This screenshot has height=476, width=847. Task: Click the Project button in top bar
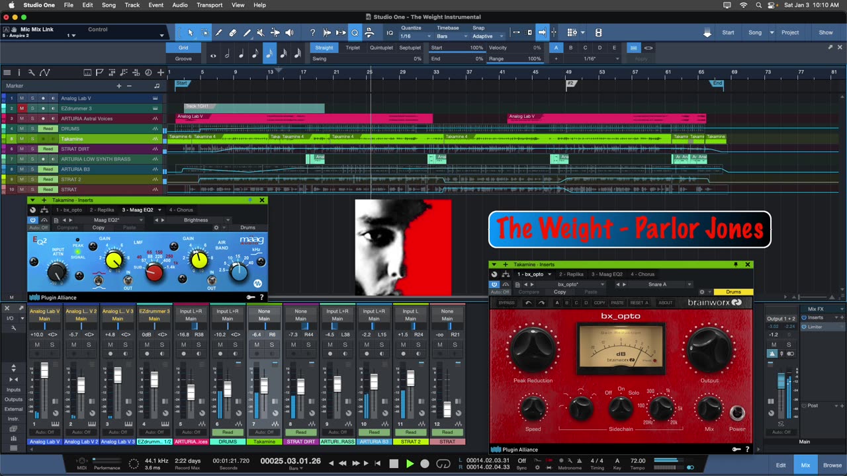click(x=790, y=32)
